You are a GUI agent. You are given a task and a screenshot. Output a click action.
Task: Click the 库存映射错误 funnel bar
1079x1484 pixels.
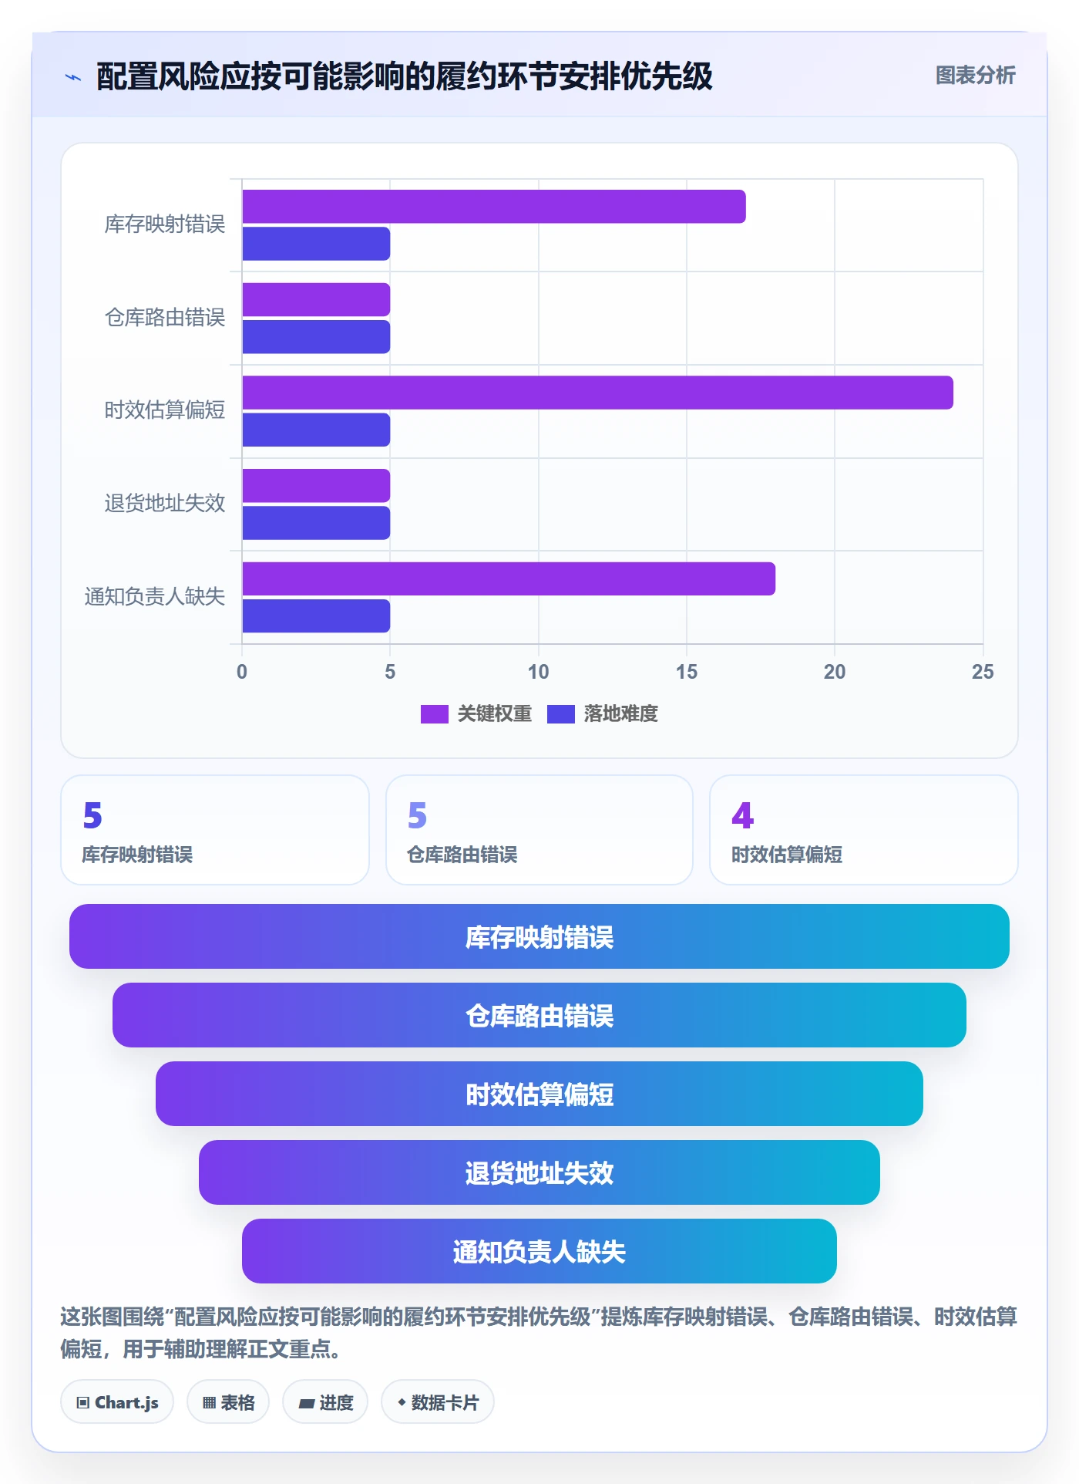click(x=539, y=936)
